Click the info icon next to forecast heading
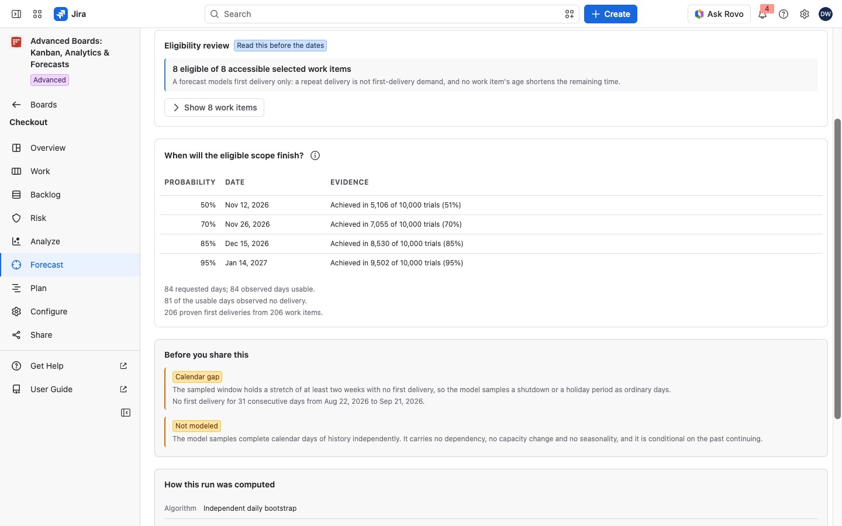Screen dimensions: 842x526 (315, 155)
